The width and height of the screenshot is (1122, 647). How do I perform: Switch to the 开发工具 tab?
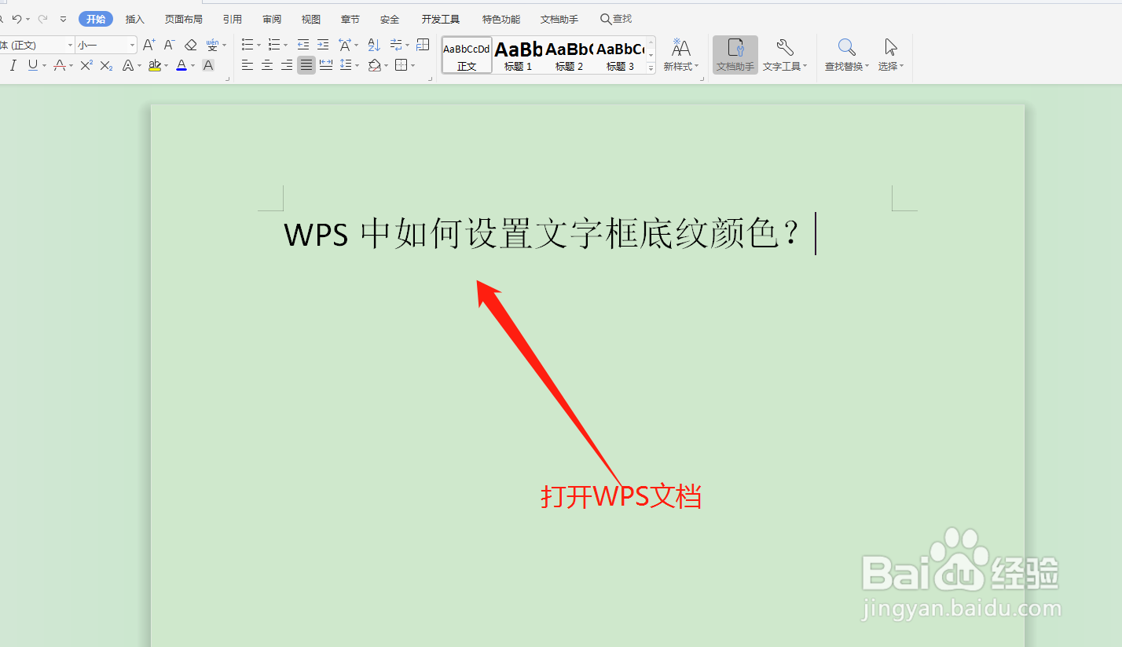coord(441,19)
